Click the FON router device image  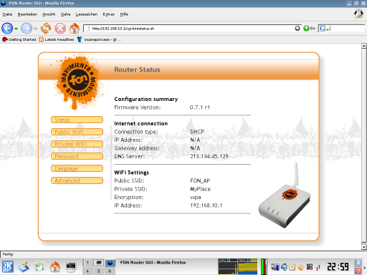tap(285, 196)
